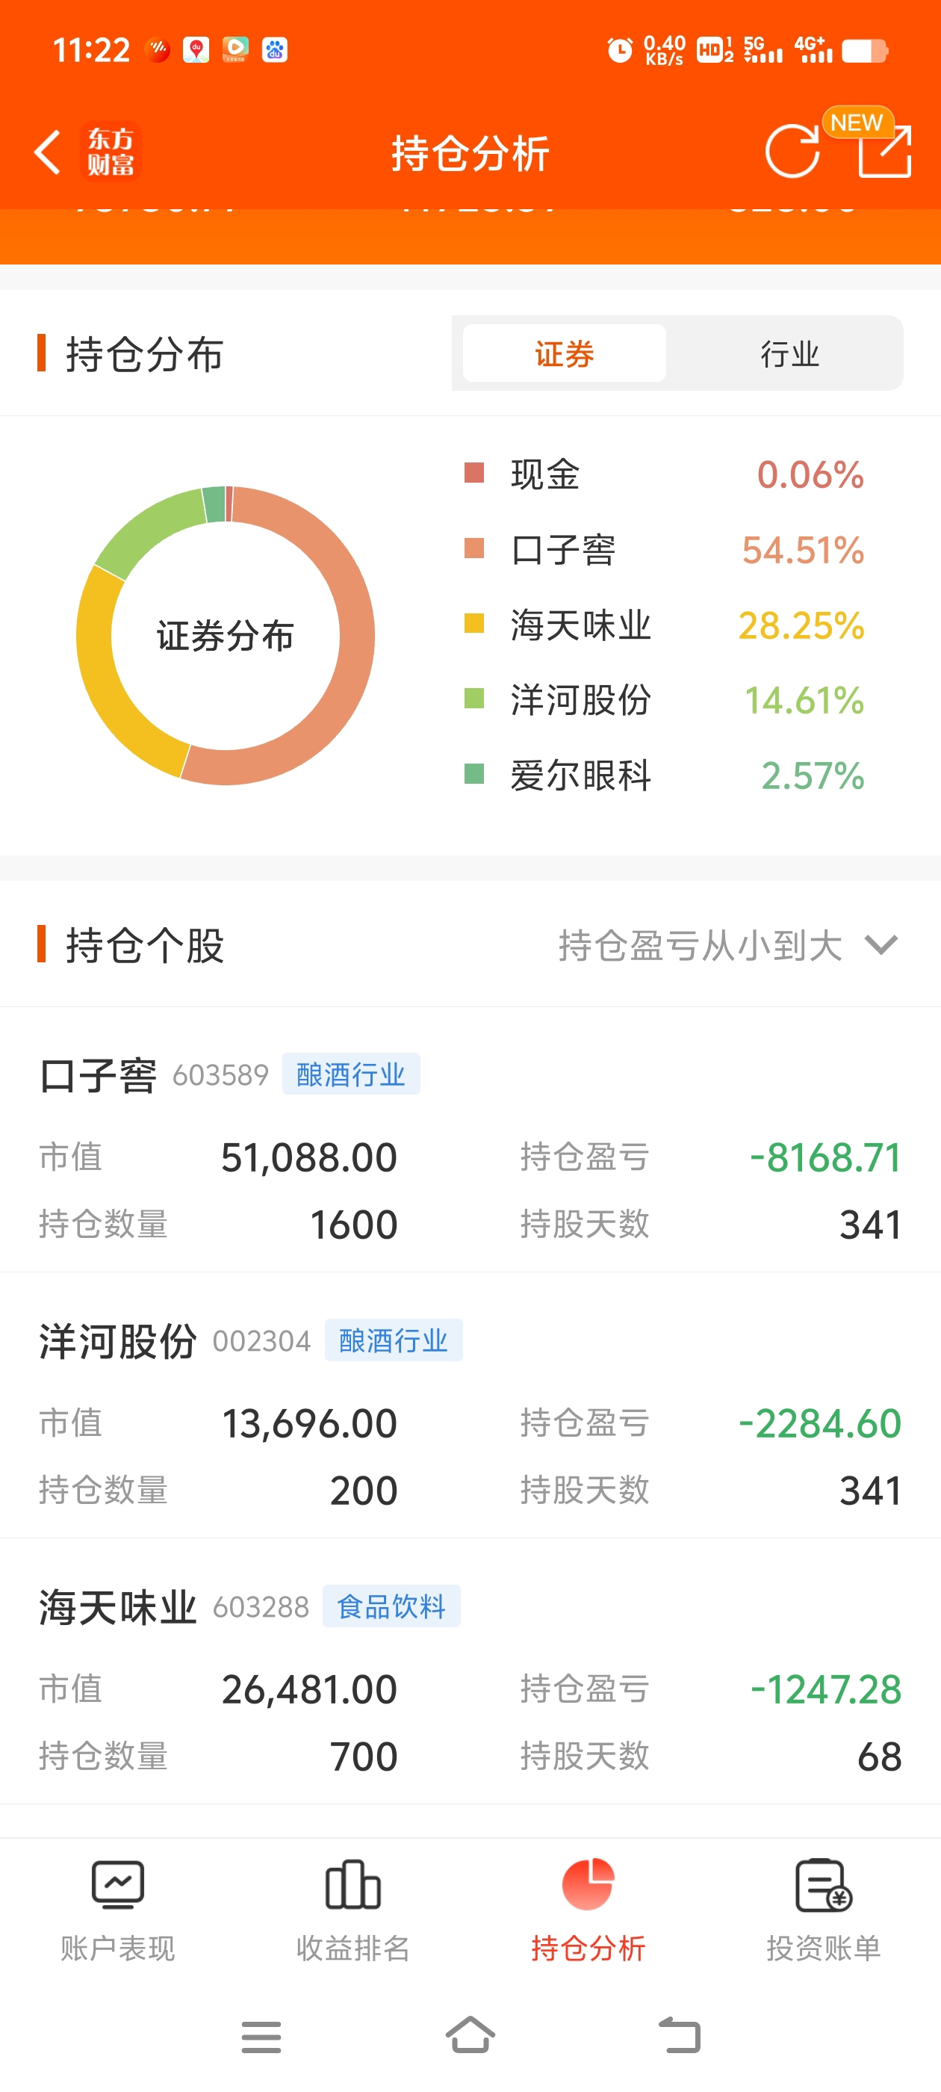Tap the Android back navigation button

click(680, 2035)
